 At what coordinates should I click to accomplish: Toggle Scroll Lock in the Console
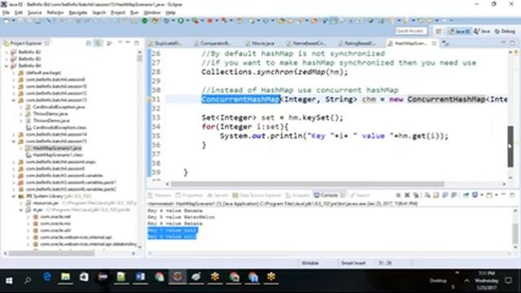[x=436, y=195]
